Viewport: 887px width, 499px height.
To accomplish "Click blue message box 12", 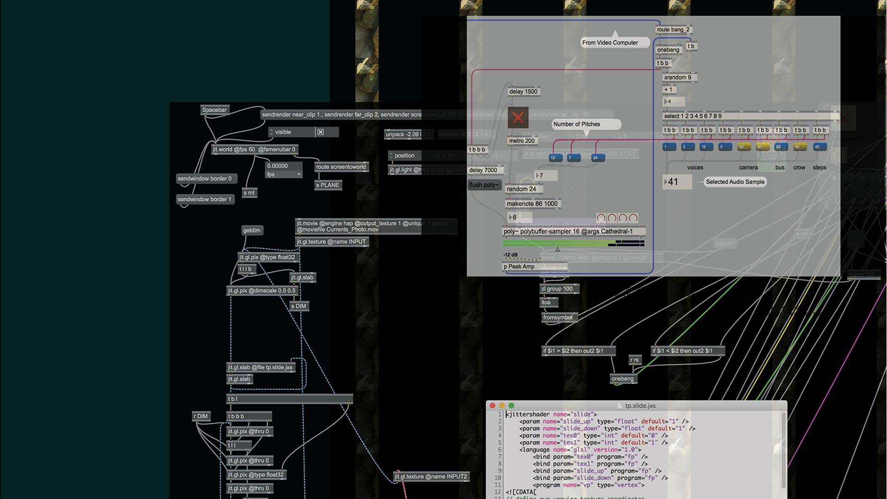I will (x=556, y=158).
